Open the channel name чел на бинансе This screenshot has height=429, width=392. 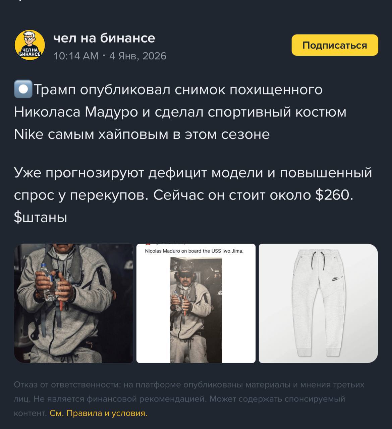pyautogui.click(x=104, y=38)
